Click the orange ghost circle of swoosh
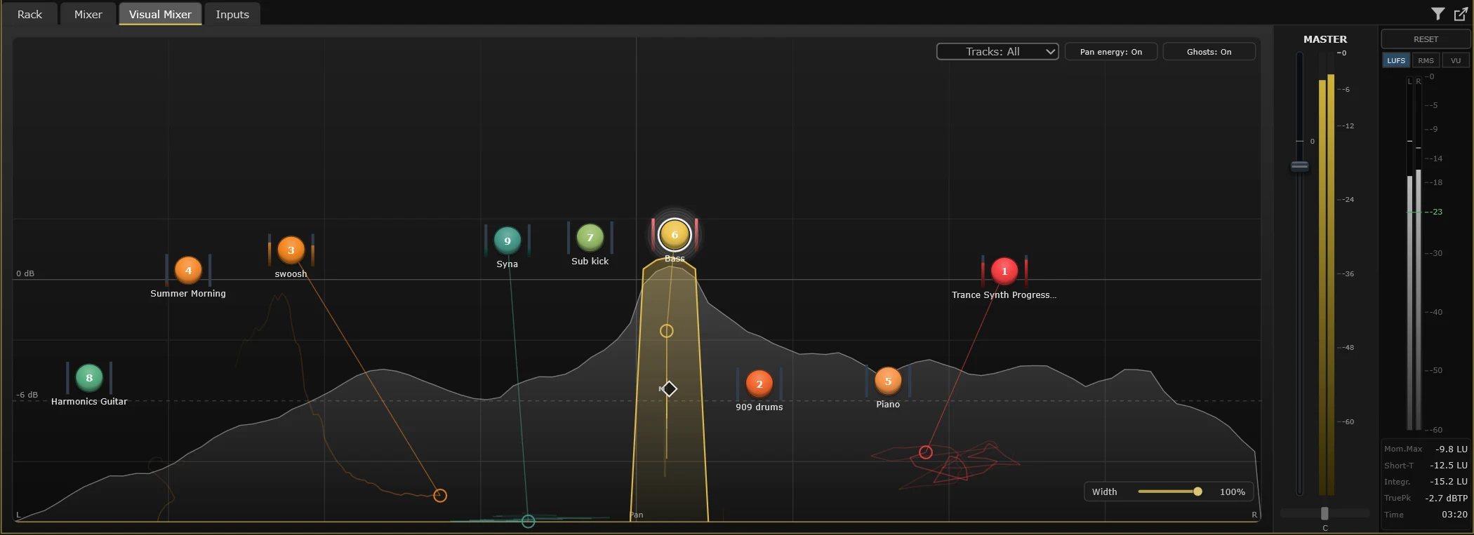 [x=440, y=496]
